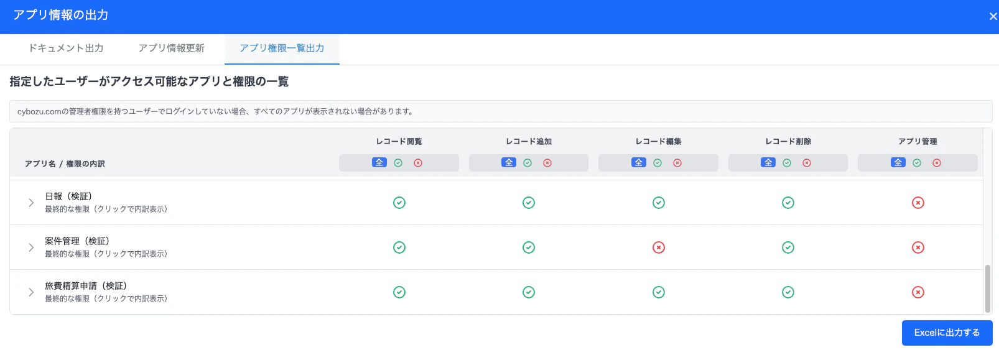Select 全 filter under レコード編集
Image resolution: width=999 pixels, height=355 pixels.
639,162
